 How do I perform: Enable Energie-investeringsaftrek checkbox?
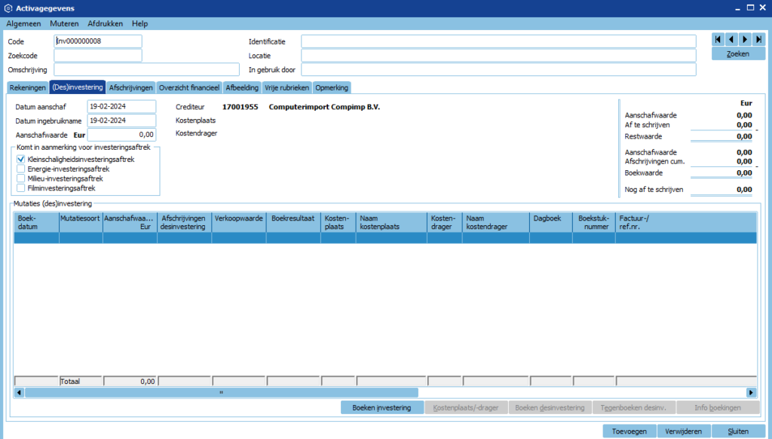pyautogui.click(x=21, y=169)
